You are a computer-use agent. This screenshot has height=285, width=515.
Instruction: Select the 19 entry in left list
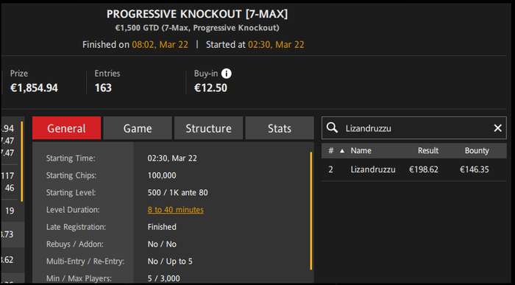pyautogui.click(x=10, y=211)
